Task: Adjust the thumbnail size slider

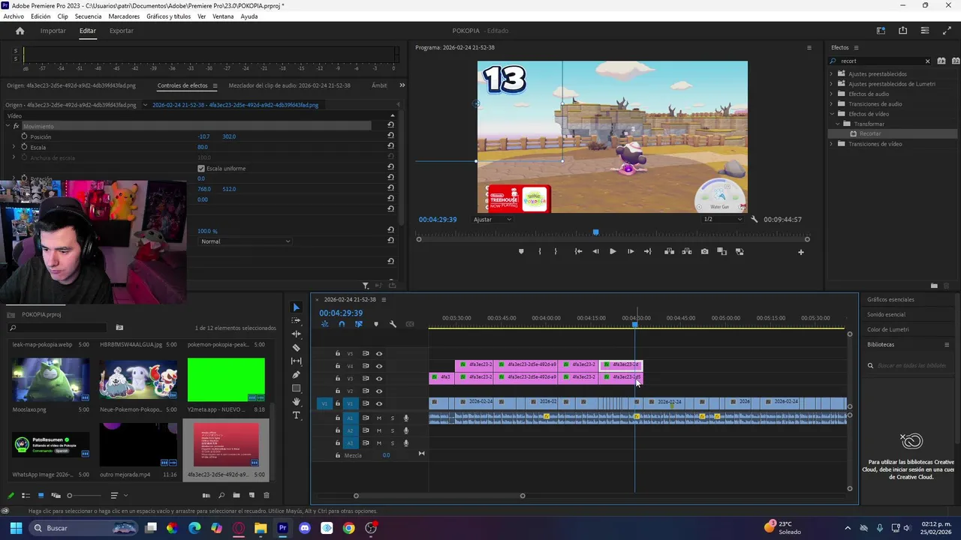Action: coord(85,496)
